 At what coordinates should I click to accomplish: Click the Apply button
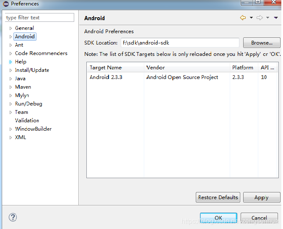click(262, 197)
